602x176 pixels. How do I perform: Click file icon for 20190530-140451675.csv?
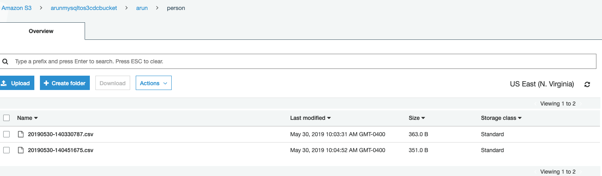click(x=21, y=150)
